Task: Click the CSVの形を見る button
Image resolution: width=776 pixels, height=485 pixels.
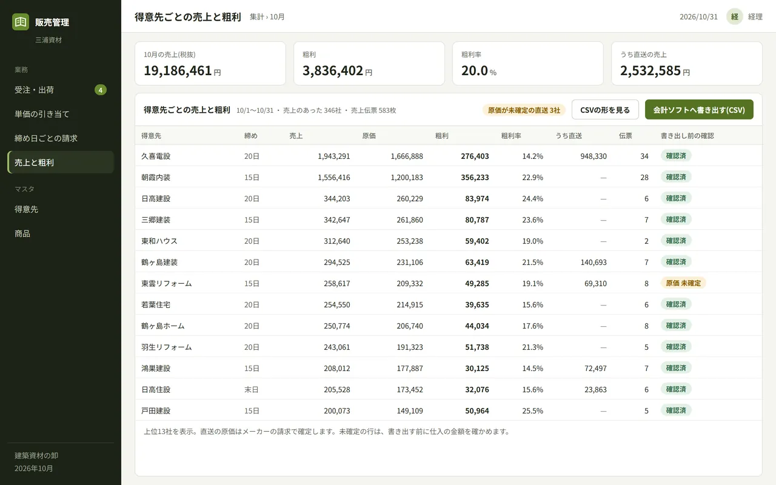Action: click(605, 110)
